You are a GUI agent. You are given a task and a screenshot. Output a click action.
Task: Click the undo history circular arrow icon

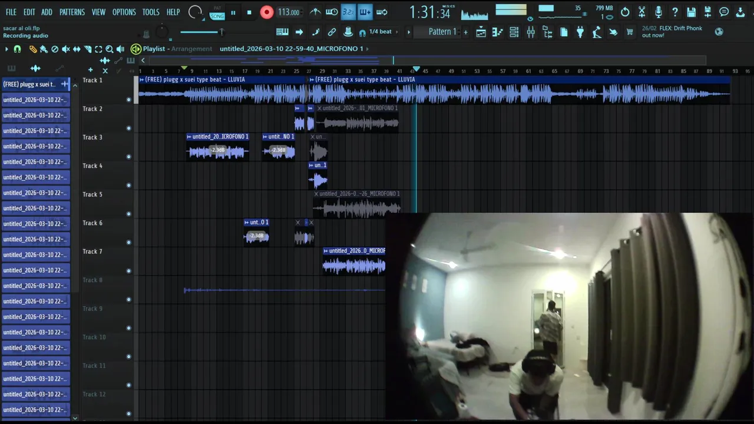pyautogui.click(x=625, y=12)
